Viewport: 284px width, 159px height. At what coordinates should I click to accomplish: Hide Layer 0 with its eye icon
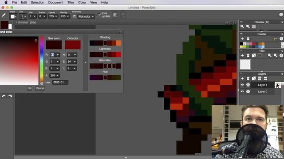coord(242,91)
